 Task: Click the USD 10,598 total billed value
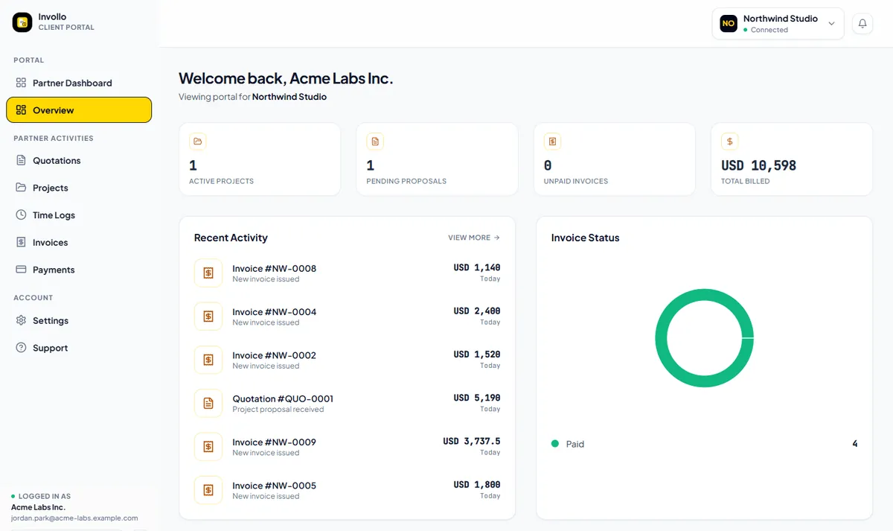click(759, 165)
